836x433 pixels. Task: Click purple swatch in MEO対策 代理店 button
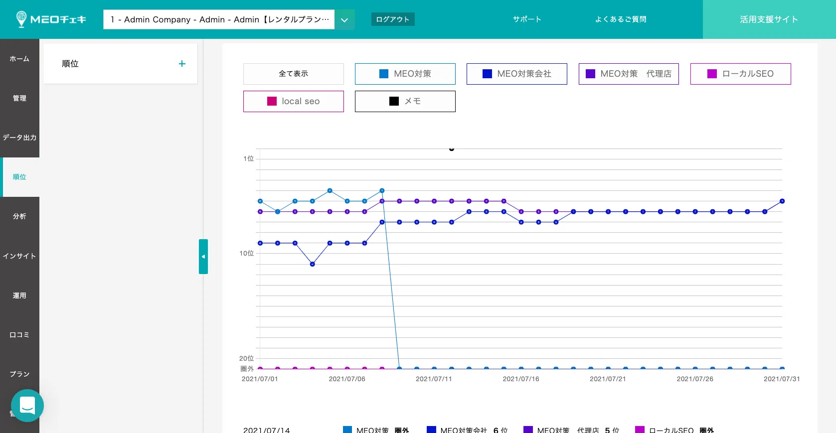pyautogui.click(x=590, y=74)
